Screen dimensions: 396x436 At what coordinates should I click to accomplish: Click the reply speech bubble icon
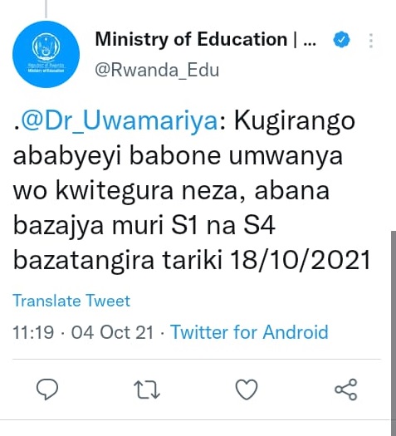(47, 389)
